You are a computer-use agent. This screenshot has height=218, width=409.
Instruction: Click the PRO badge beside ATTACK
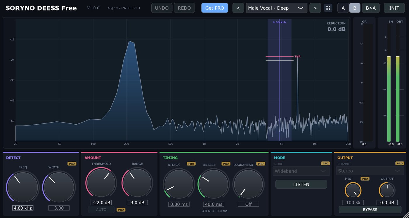click(x=191, y=164)
